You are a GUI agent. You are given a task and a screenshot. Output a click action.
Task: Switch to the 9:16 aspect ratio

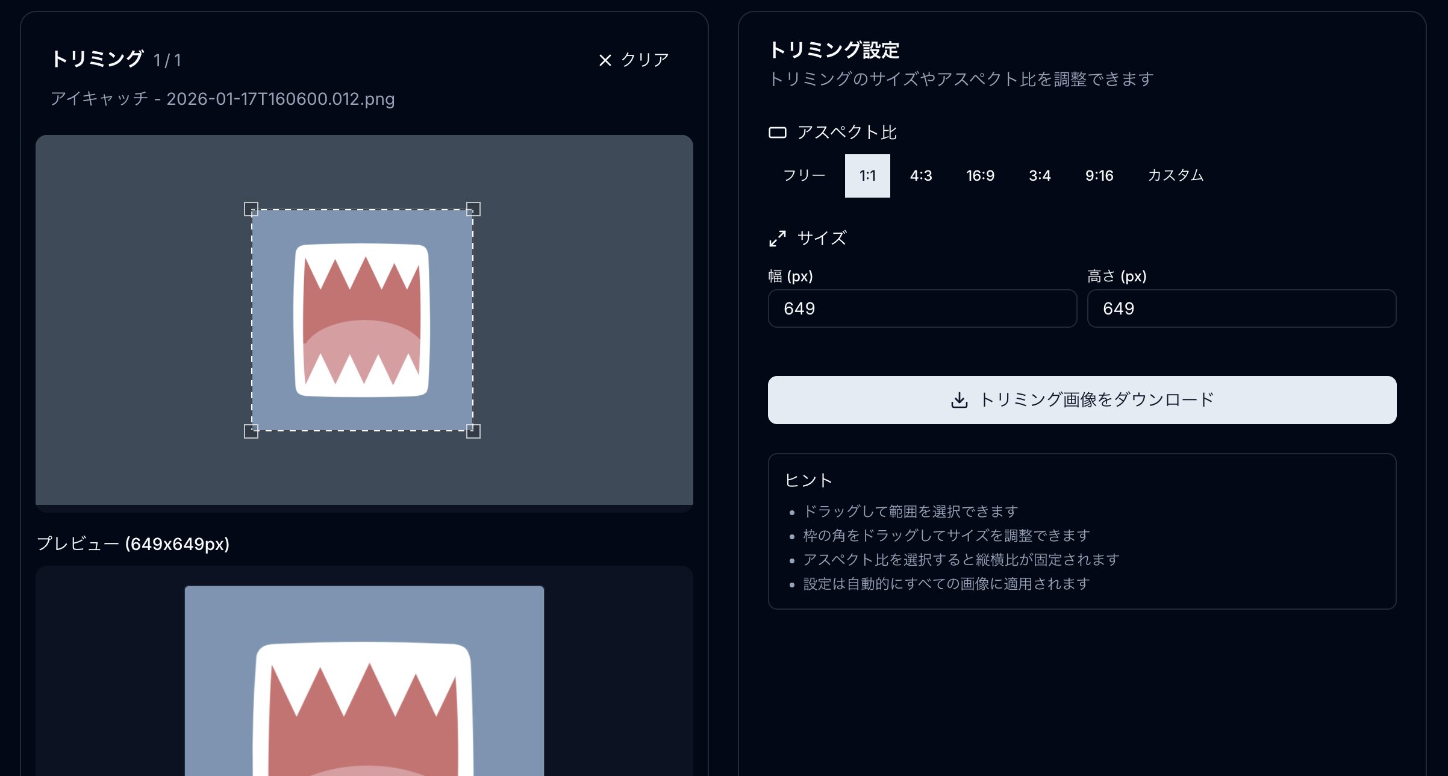[x=1099, y=175]
